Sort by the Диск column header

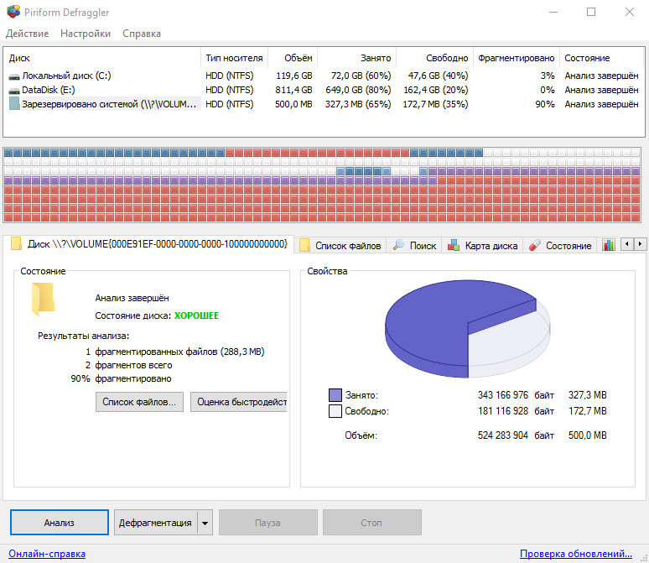[x=101, y=58]
